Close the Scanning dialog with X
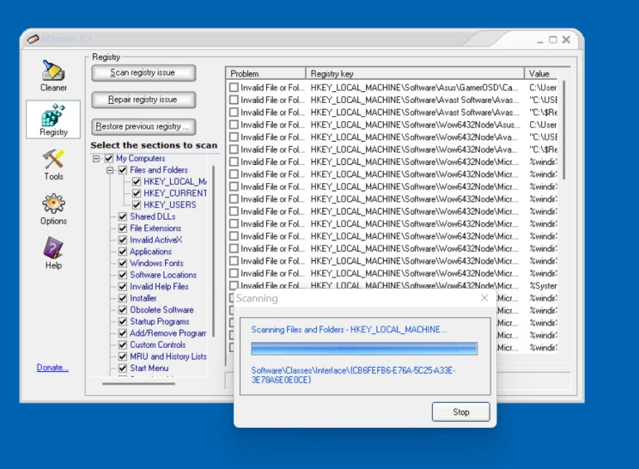This screenshot has height=469, width=639. 484,298
